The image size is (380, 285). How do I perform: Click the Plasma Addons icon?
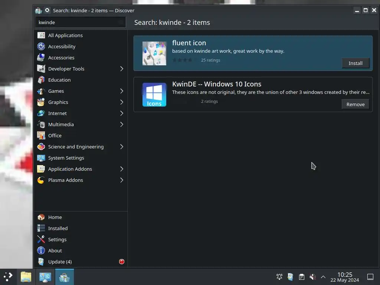41,180
